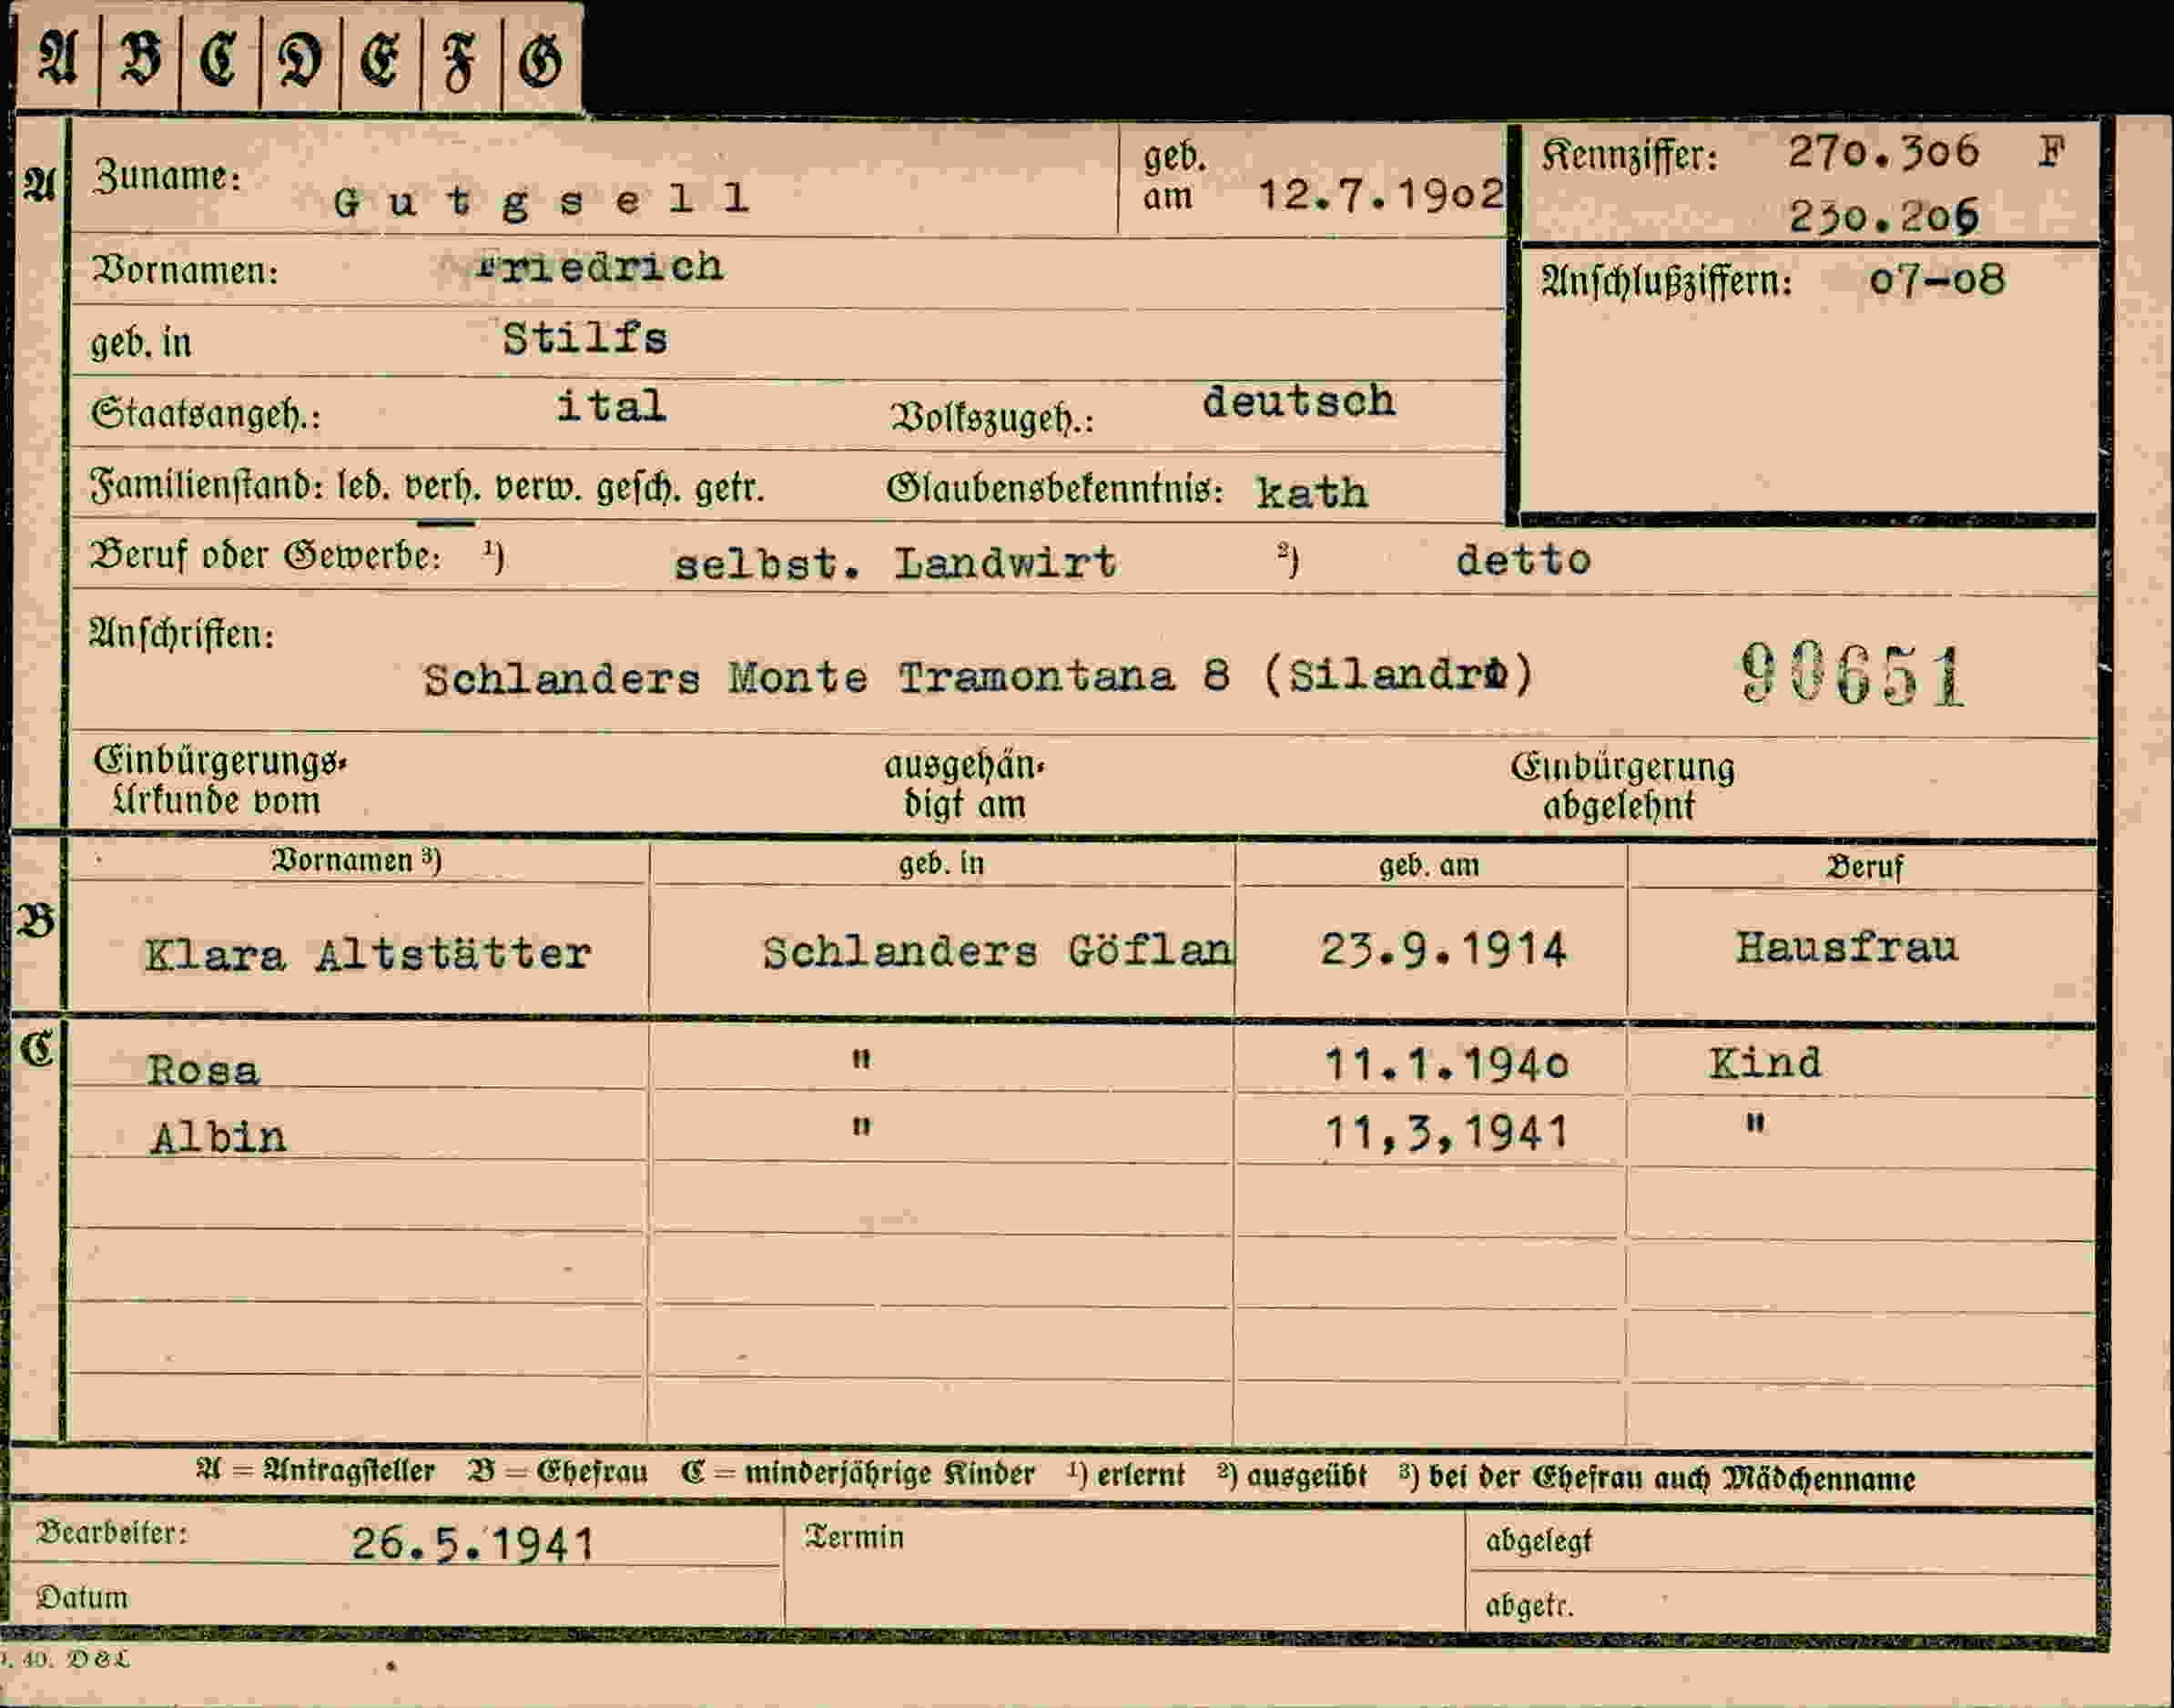Click the child's name 'Rosa'
2174x1708 pixels.
(x=204, y=1069)
